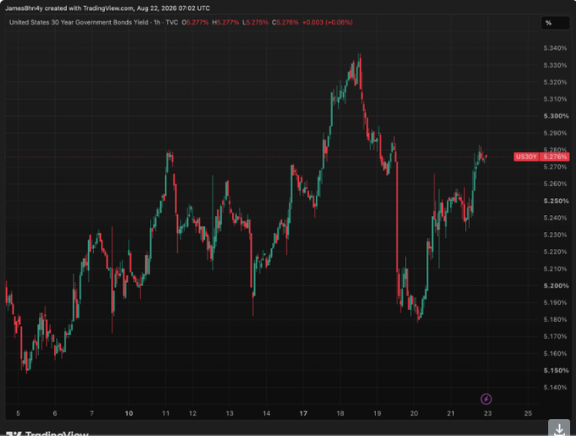The height and width of the screenshot is (436, 576).
Task: Click the 5.140% price axis label
Action: pos(555,388)
